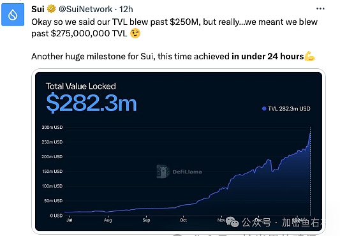Click the Oct marker on the x-axis

pyautogui.click(x=183, y=220)
